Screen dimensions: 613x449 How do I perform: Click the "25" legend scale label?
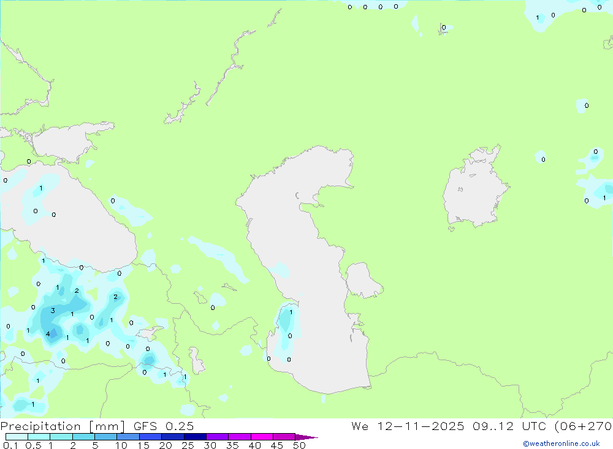click(x=188, y=445)
